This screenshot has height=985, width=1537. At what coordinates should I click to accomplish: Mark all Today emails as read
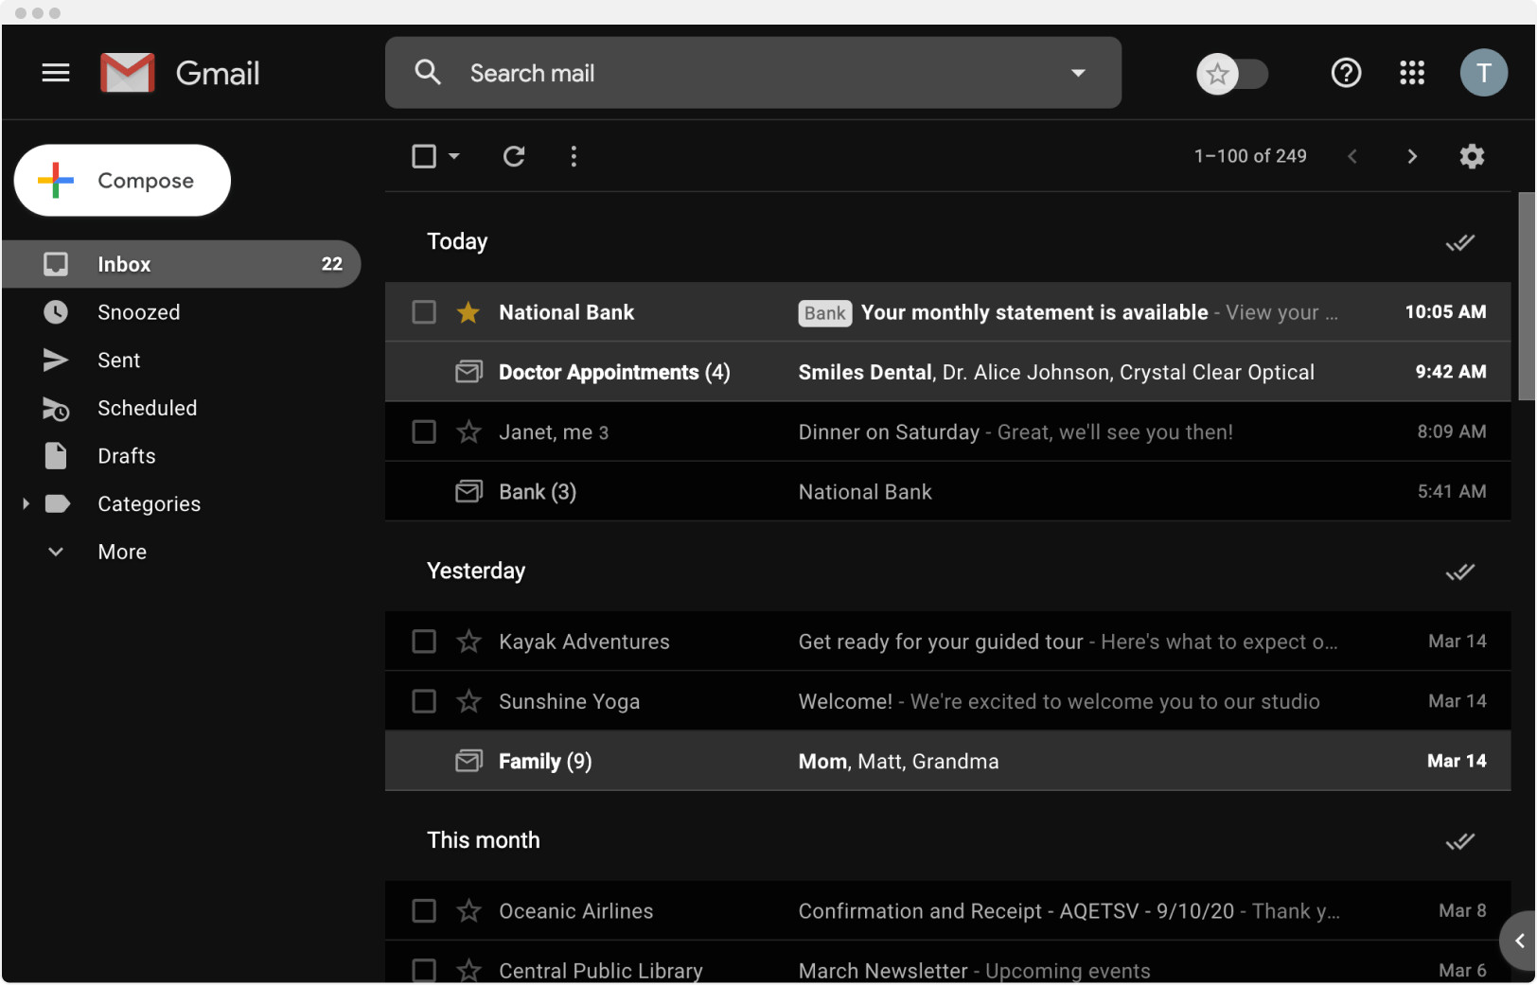(x=1459, y=242)
